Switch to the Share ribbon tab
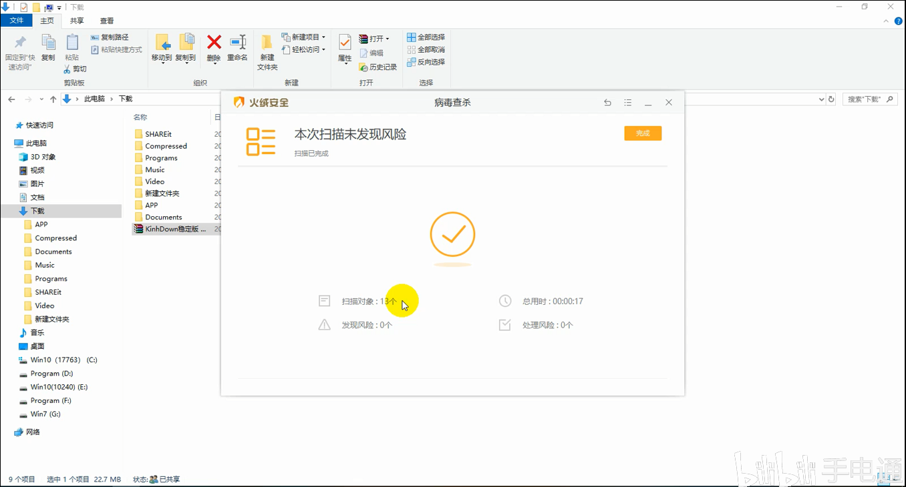 click(77, 21)
